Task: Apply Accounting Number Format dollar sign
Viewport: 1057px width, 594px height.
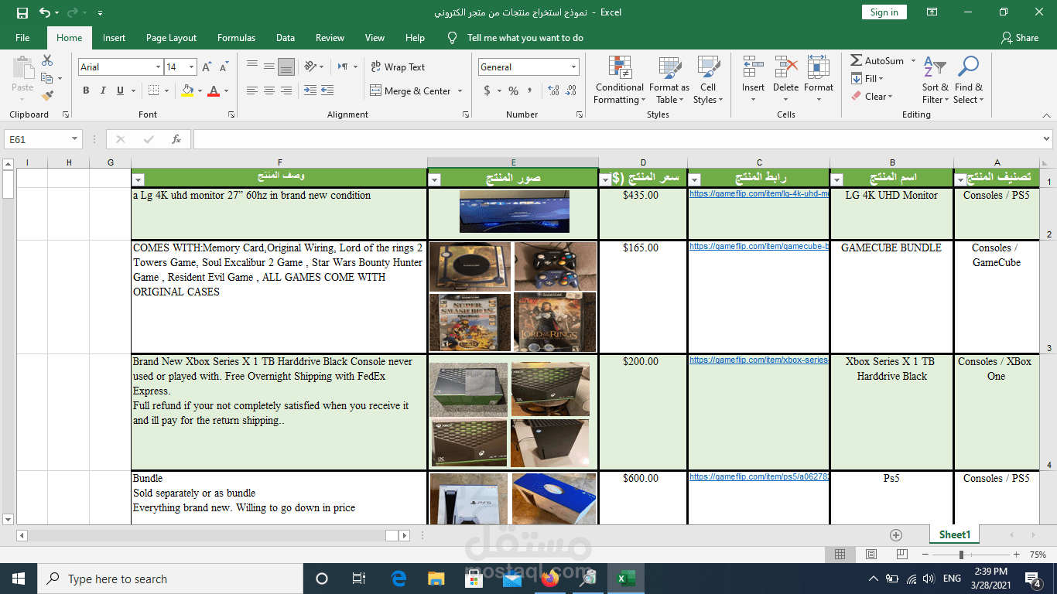Action: pyautogui.click(x=487, y=90)
